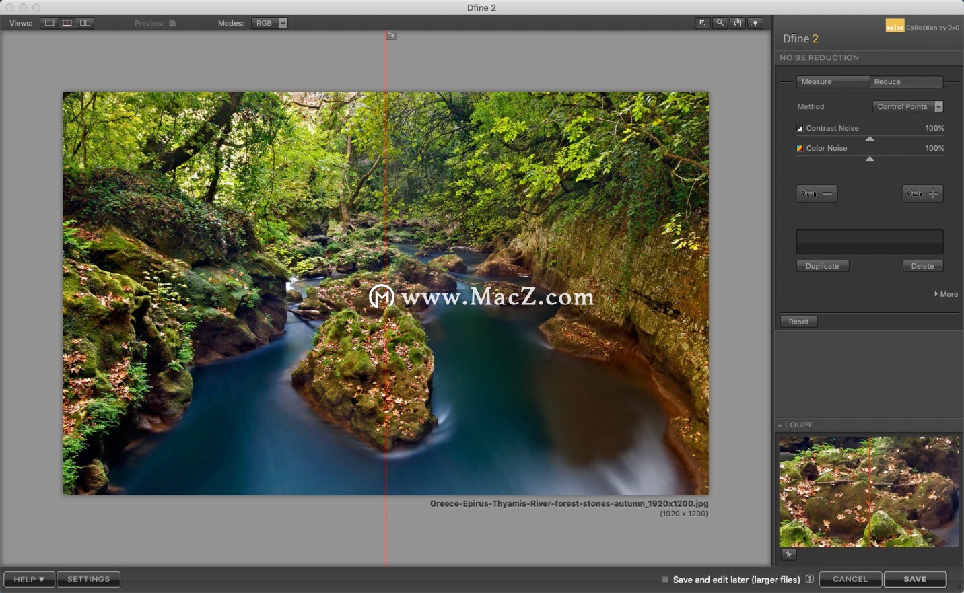
Task: Click the (1920 x 1200) dimensions text
Action: [684, 514]
